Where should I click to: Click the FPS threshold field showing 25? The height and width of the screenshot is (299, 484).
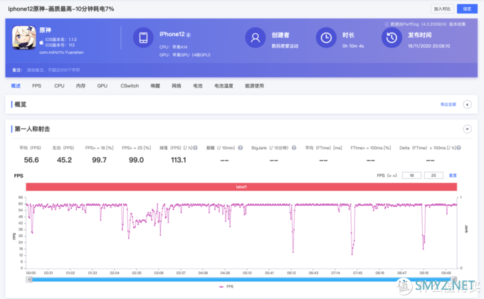pyautogui.click(x=433, y=175)
